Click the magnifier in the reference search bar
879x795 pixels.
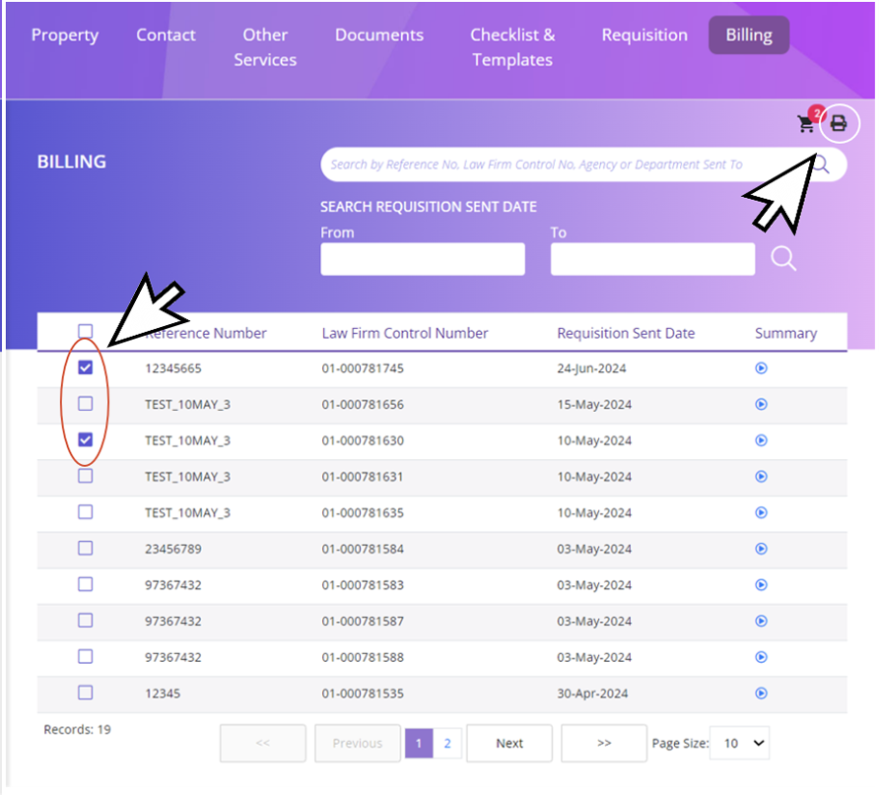821,165
